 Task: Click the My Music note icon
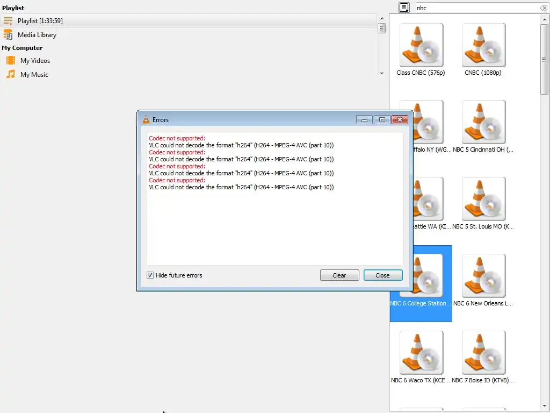pos(11,74)
